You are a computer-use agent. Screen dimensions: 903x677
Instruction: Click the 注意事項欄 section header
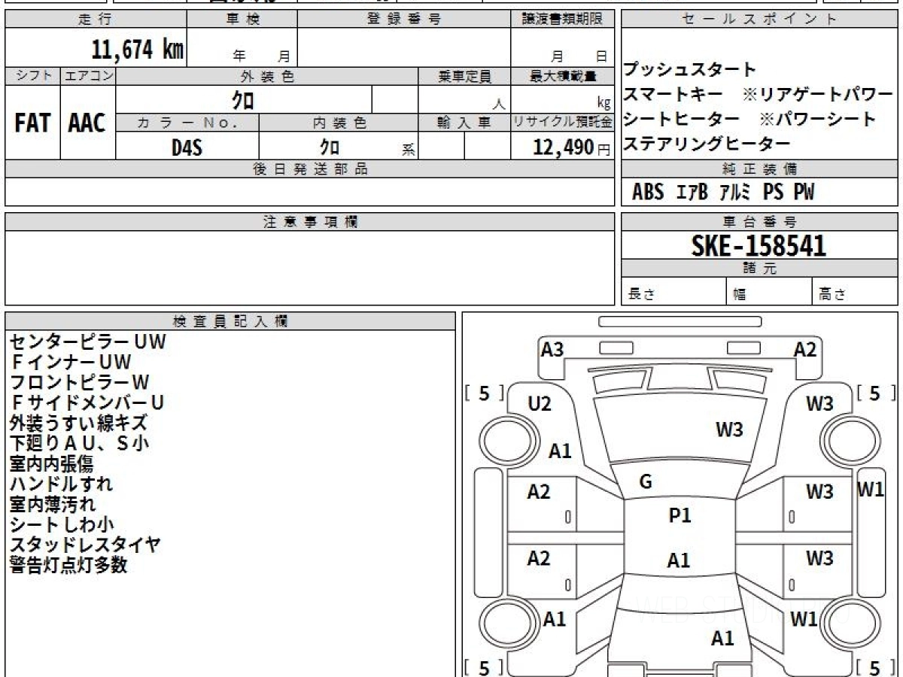point(310,222)
